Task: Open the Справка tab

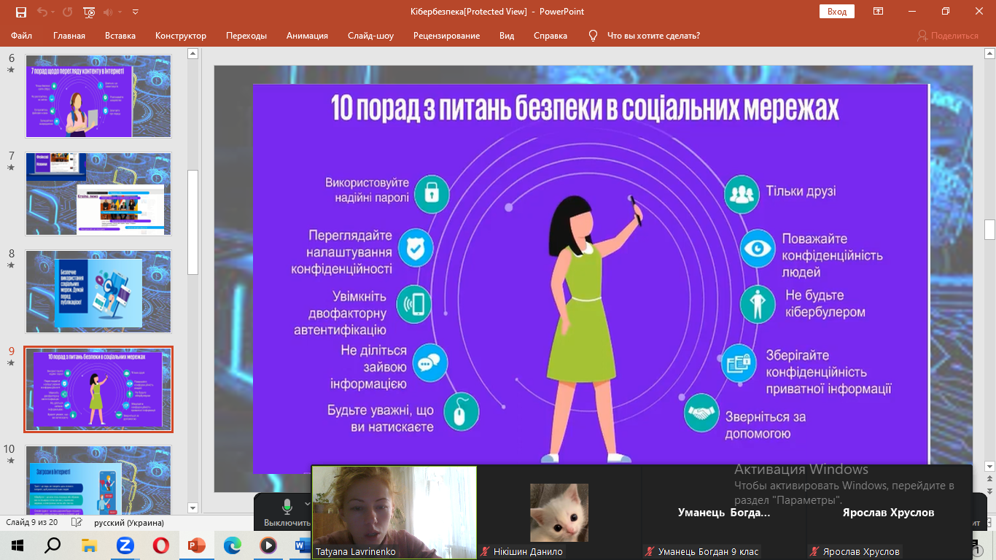Action: 550,35
